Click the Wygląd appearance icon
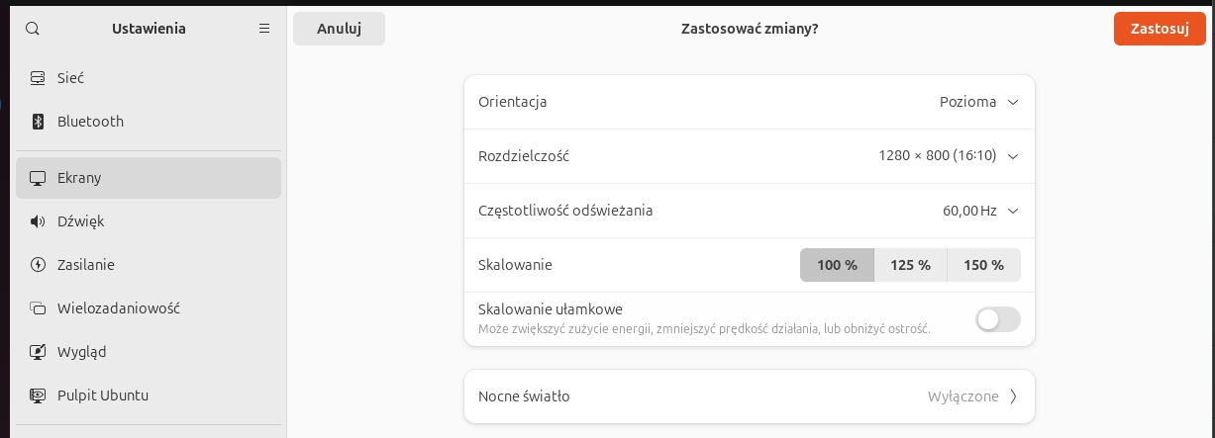1215x438 pixels. [x=39, y=351]
